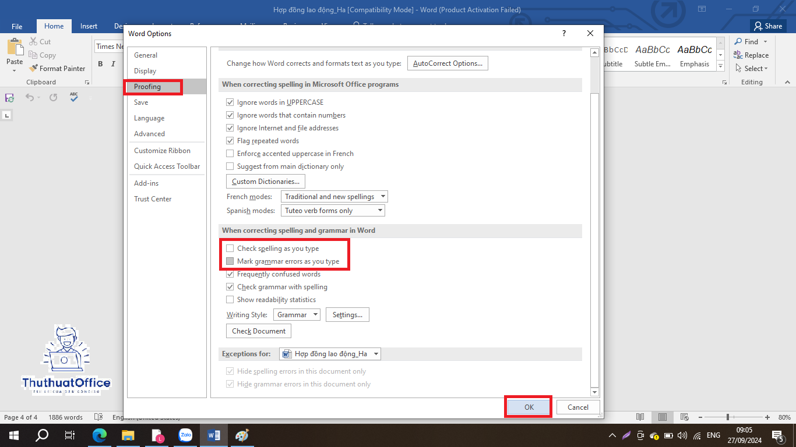Toggle Bold formatting in ribbon
The height and width of the screenshot is (447, 796).
(x=100, y=64)
